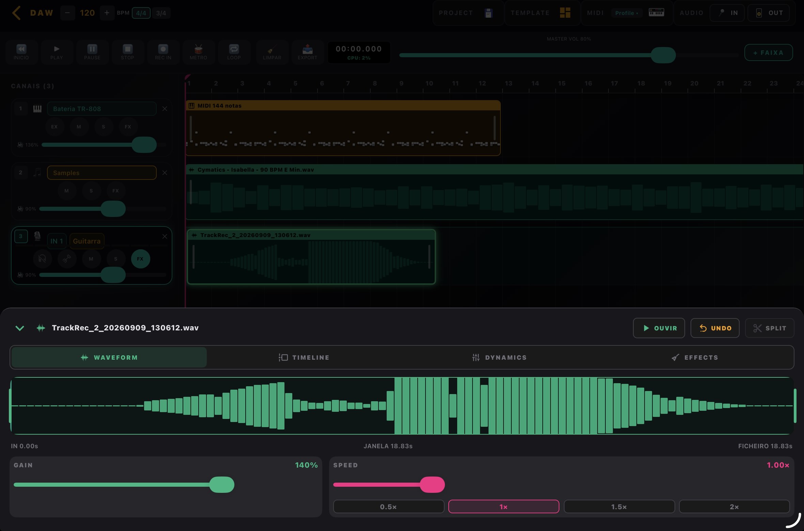The height and width of the screenshot is (531, 804).
Task: Toggle headphone monitoring on Guitarra track
Action: tap(42, 259)
